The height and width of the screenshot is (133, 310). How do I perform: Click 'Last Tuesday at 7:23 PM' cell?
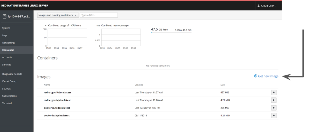coord(148,108)
